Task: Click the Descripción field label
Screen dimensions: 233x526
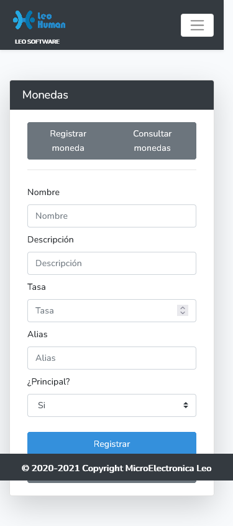Action: tap(50, 239)
